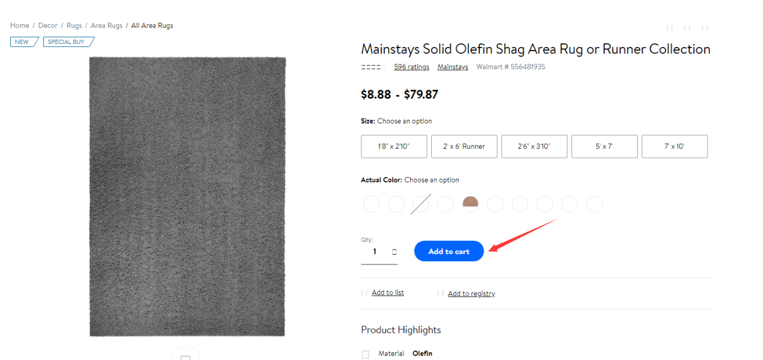Visit the Mainstays brand link
763x360 pixels.
(x=453, y=67)
